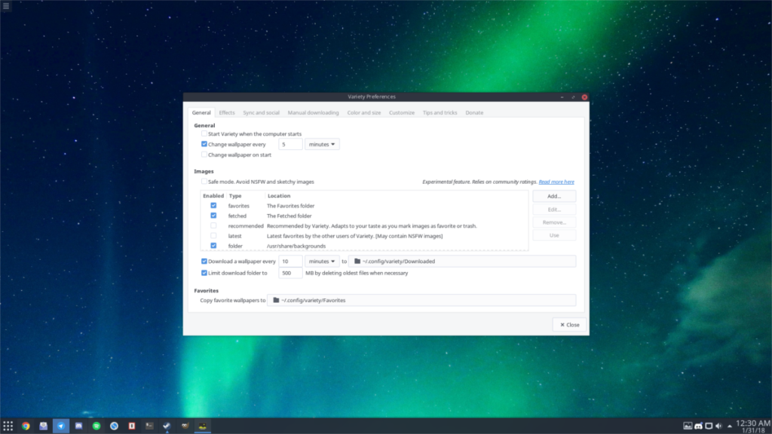This screenshot has height=434, width=772.
Task: Enable Start Variety when the computer starts
Action: click(x=204, y=133)
